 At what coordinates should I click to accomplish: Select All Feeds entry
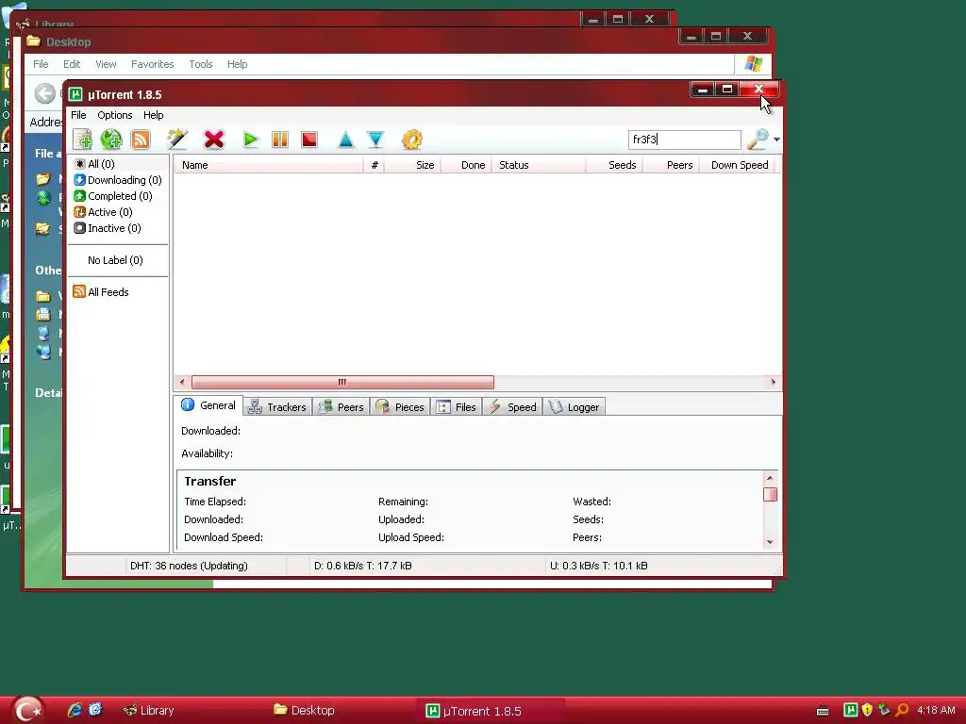click(101, 292)
